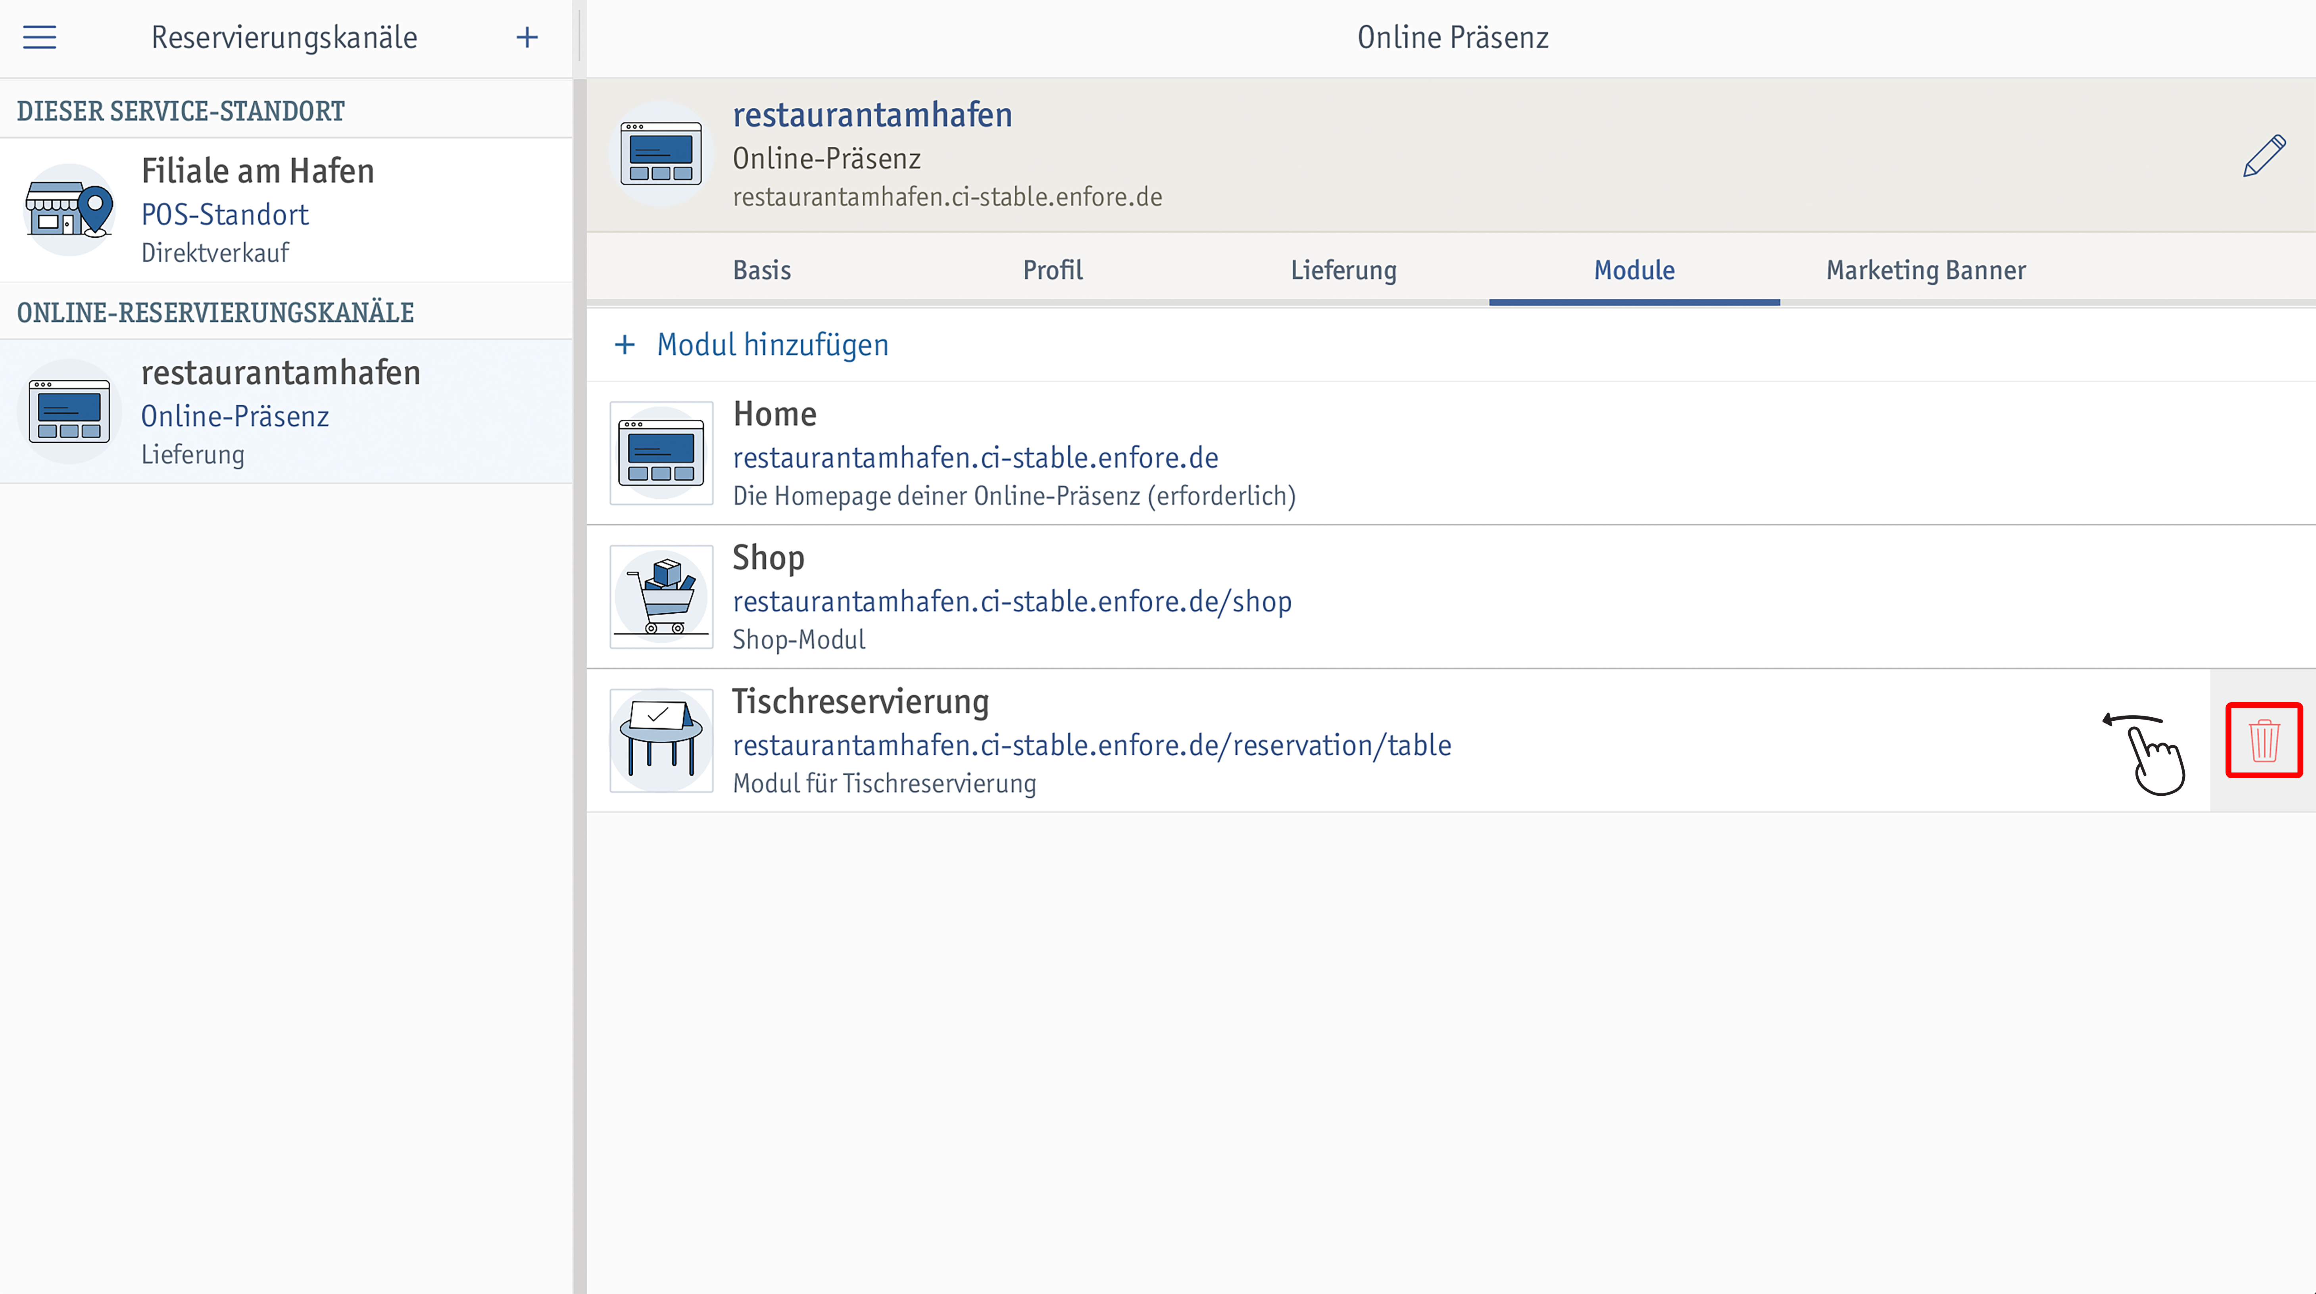Click DIESER SERVICE-STANDORT section header

pyautogui.click(x=181, y=111)
